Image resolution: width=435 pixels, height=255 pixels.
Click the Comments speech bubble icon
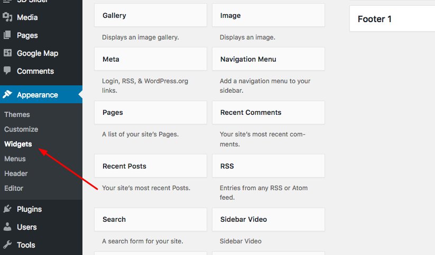point(7,71)
